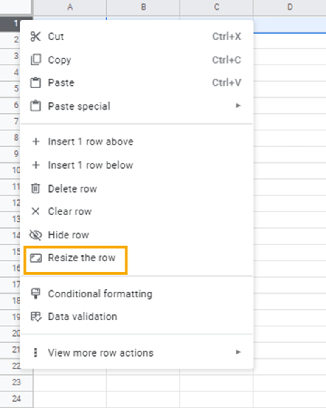
Task: Select the Data validation grid icon
Action: 37,317
